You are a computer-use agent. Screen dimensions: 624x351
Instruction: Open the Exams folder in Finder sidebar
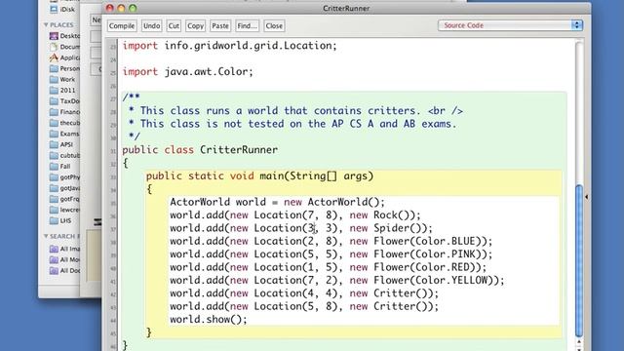[x=64, y=134]
